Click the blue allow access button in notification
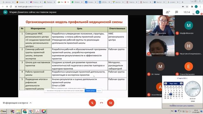The image size is (203, 114). (x=90, y=91)
